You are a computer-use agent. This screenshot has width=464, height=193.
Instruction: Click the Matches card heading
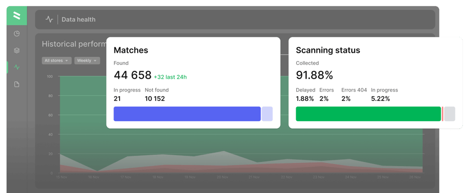[x=131, y=50]
